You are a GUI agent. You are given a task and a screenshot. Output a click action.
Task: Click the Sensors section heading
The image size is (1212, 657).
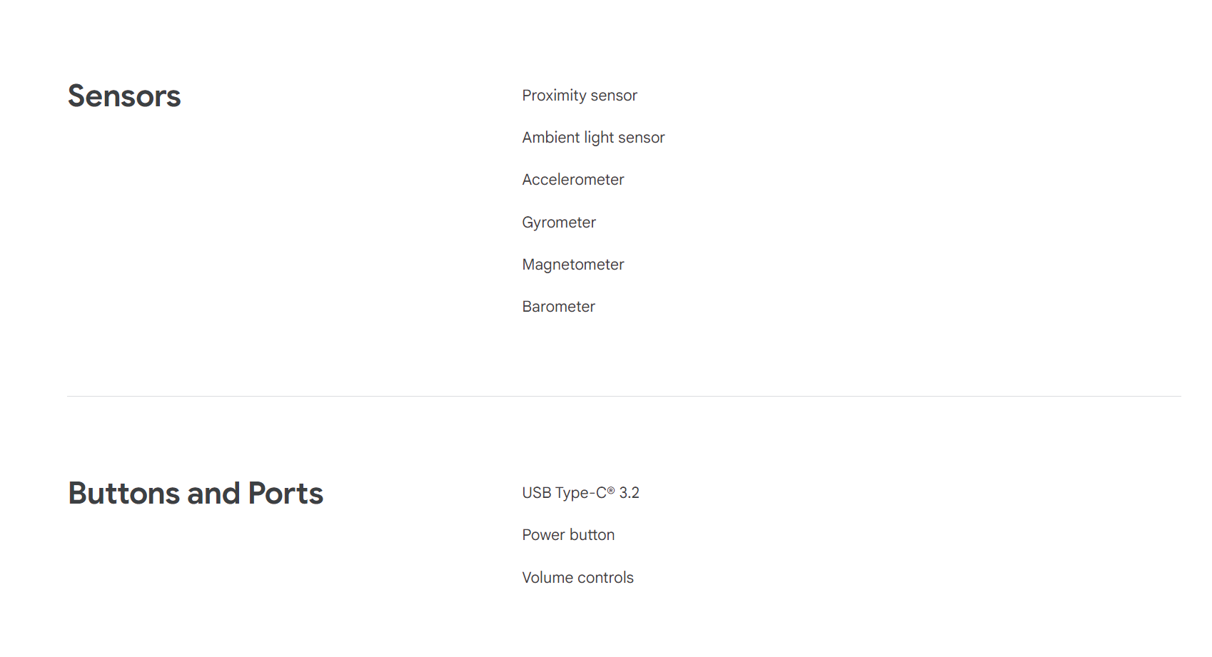tap(124, 96)
